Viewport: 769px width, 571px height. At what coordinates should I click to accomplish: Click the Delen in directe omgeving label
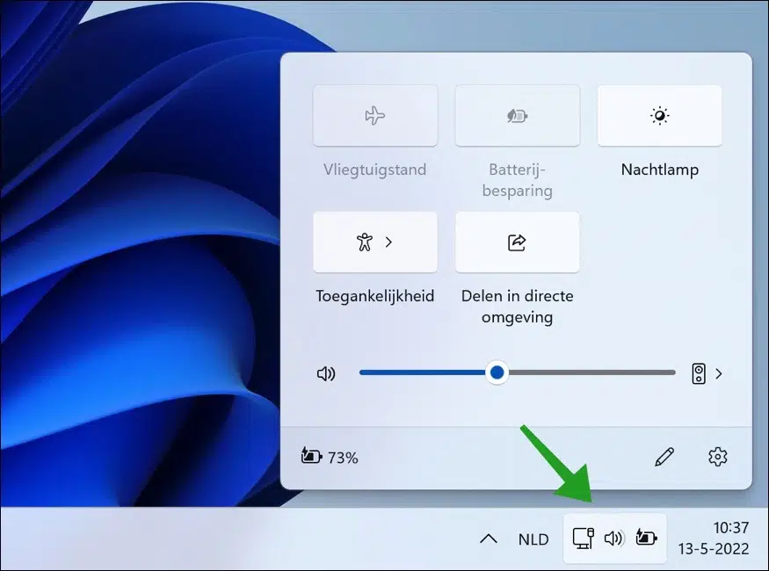pyautogui.click(x=518, y=307)
